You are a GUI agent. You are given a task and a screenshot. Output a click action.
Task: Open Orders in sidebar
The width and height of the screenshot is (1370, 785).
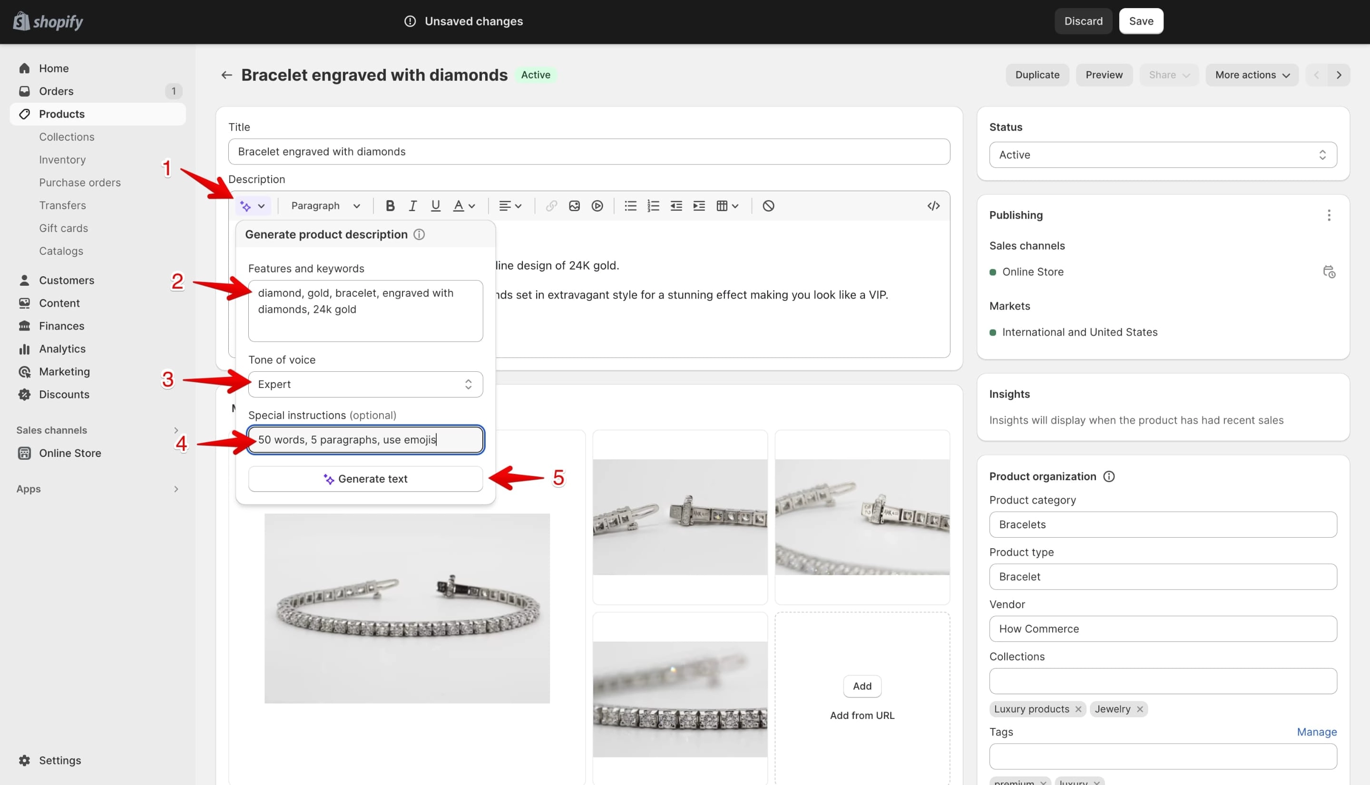(x=98, y=91)
